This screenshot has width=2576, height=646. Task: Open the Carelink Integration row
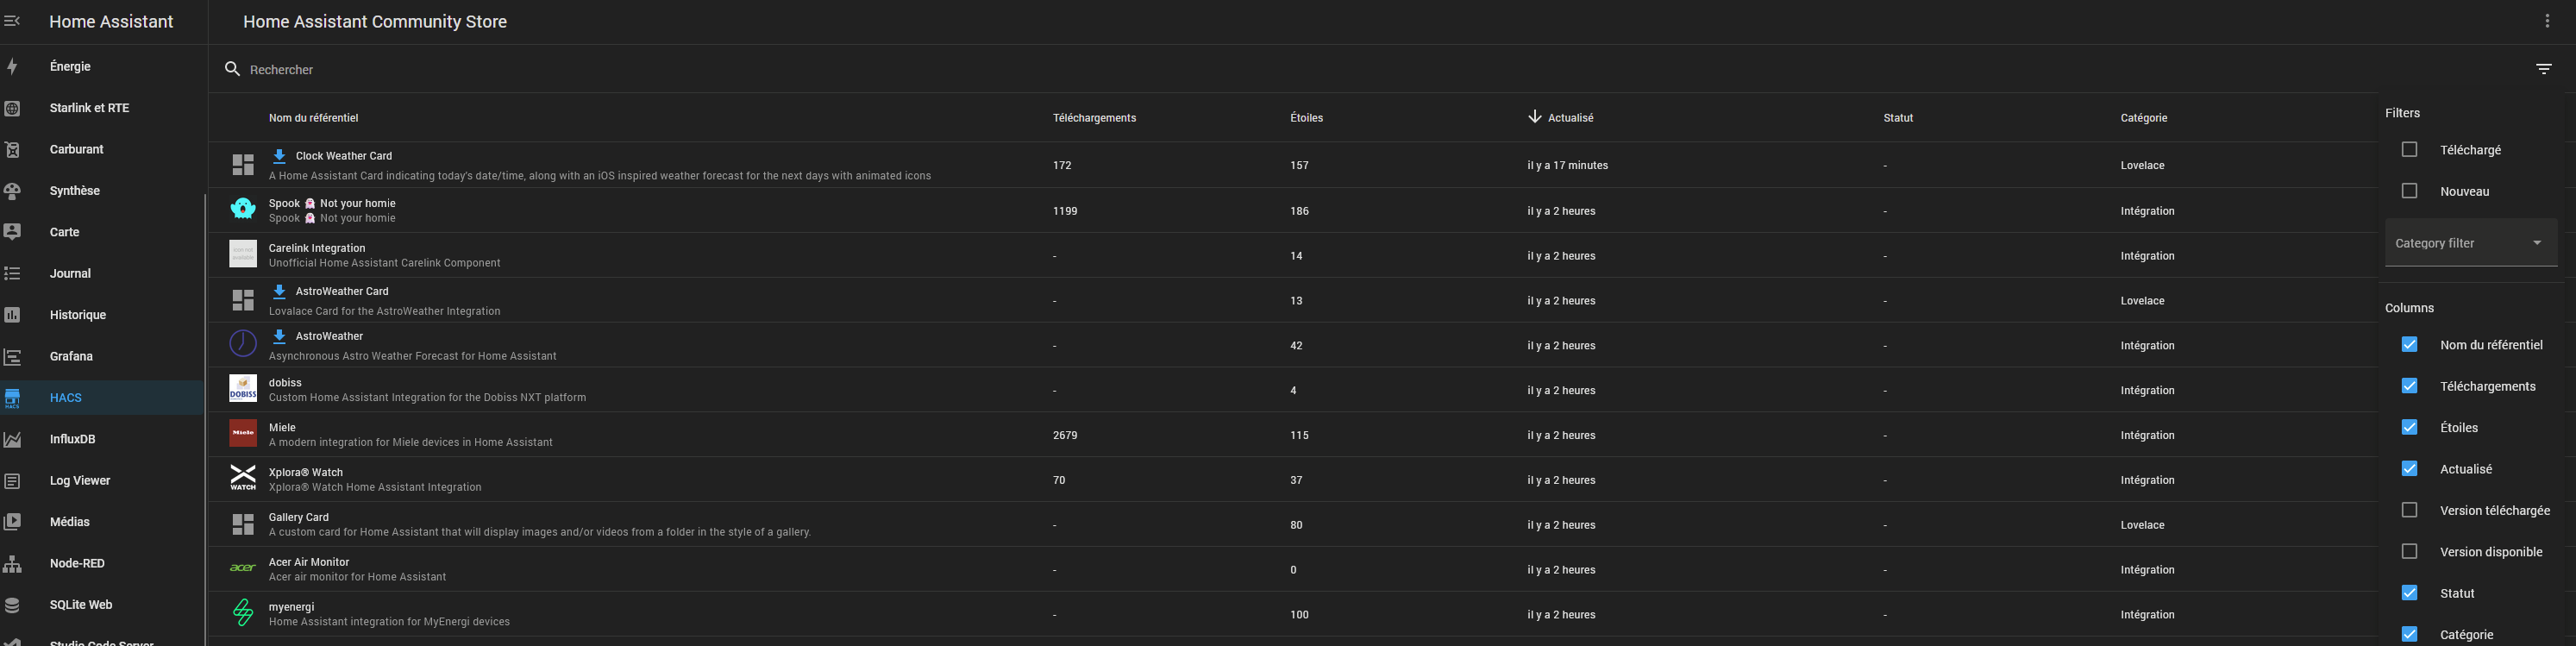[x=1292, y=255]
